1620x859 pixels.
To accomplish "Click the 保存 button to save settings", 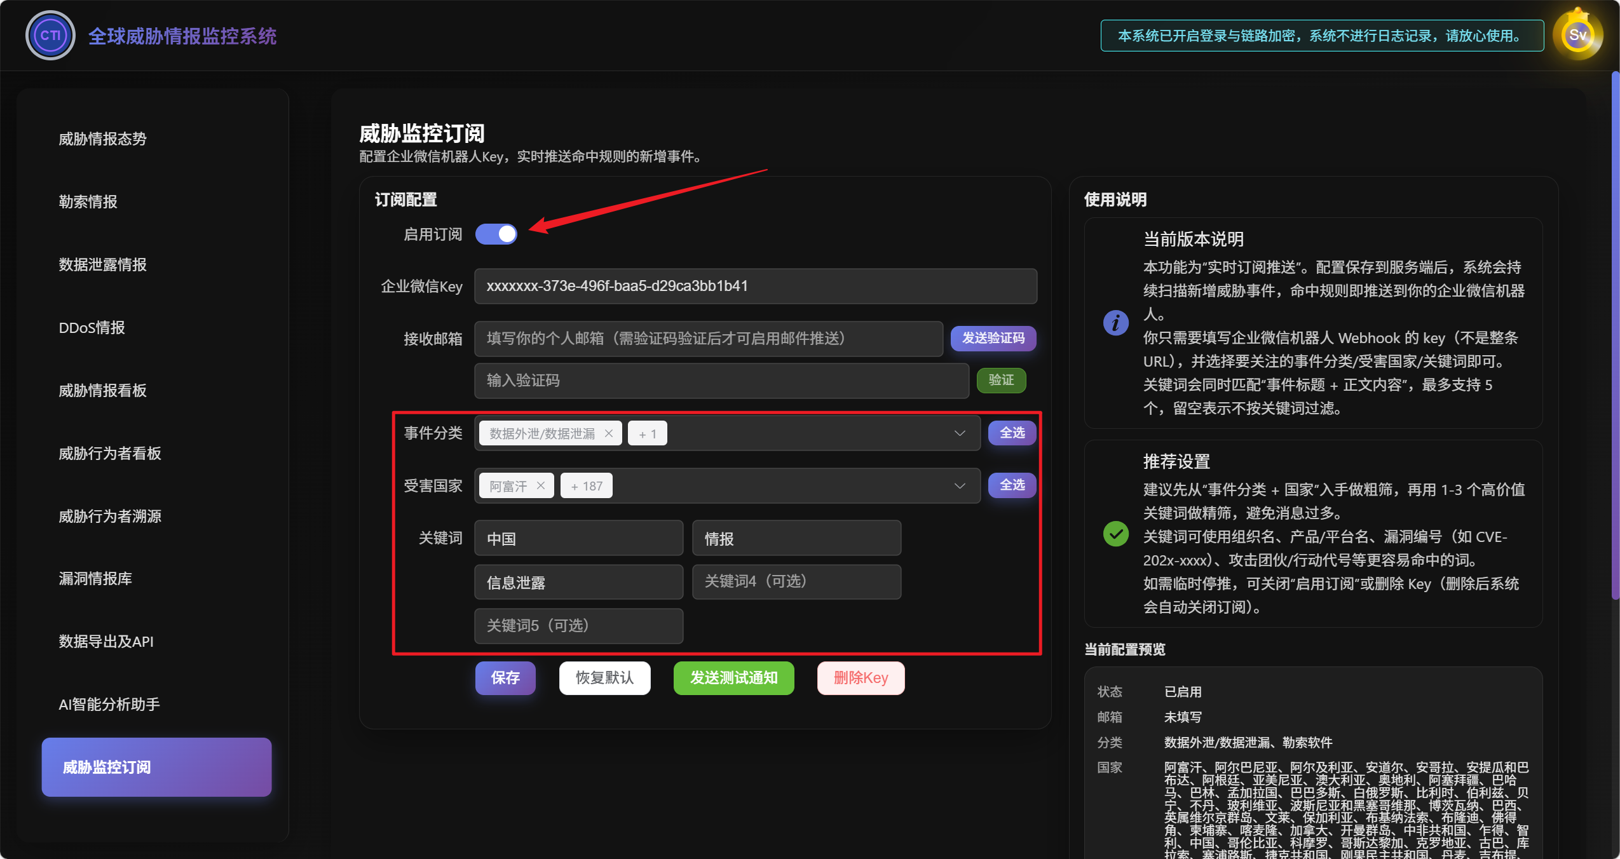I will coord(505,678).
